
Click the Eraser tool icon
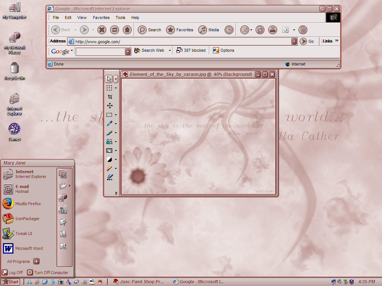pyautogui.click(x=109, y=168)
